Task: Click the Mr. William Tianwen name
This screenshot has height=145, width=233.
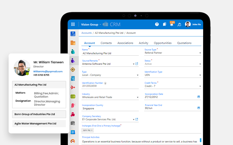Action: coord(48,62)
